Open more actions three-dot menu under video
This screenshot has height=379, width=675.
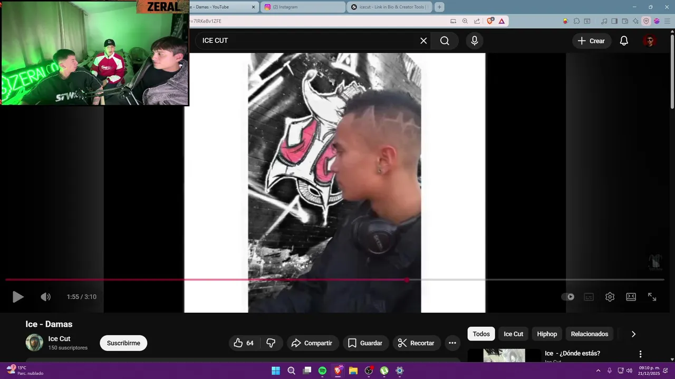pos(452,343)
